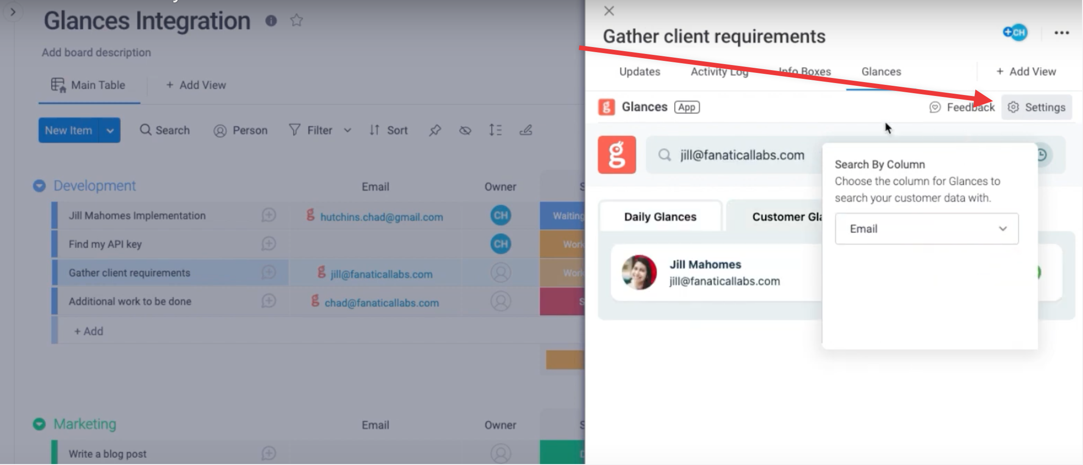1083x465 pixels.
Task: Open conversation for Jill Mahomes Implementation
Action: [268, 215]
